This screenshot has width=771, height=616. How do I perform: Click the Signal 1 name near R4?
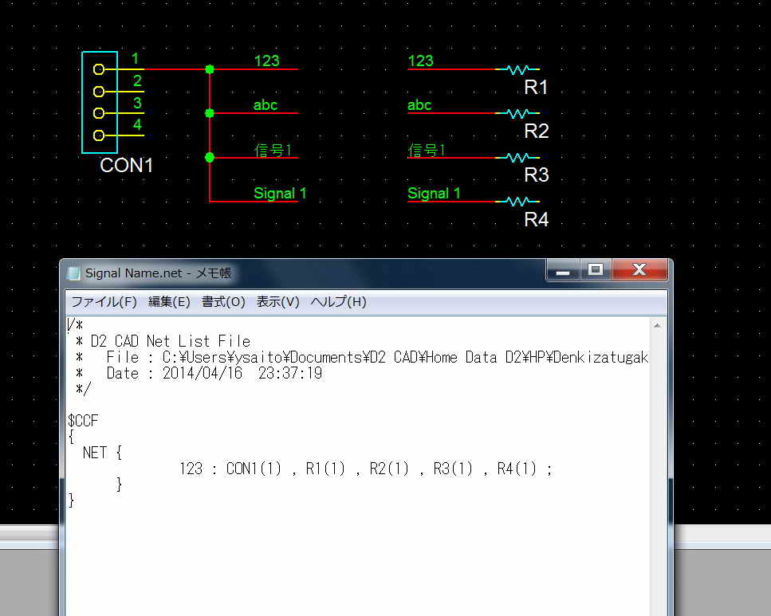pyautogui.click(x=434, y=193)
